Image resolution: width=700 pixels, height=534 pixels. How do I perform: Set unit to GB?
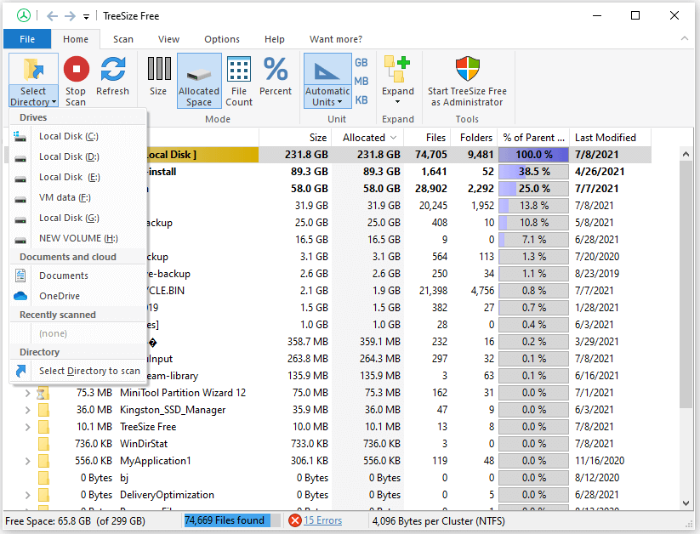click(x=361, y=63)
